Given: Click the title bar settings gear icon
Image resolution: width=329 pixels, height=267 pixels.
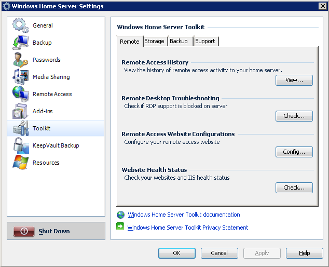Looking at the screenshot, I should [7, 6].
